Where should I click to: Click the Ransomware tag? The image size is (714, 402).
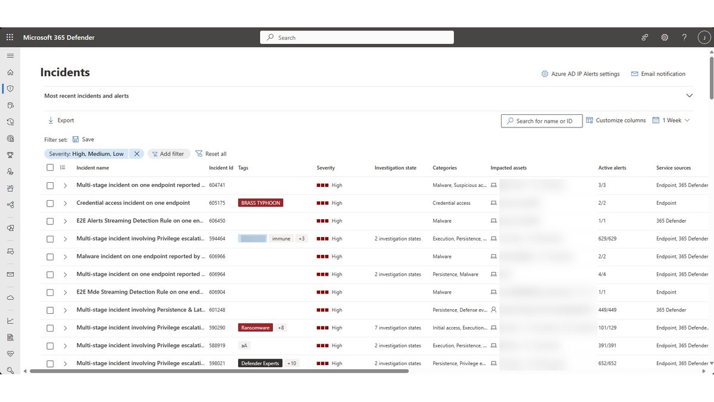(255, 328)
